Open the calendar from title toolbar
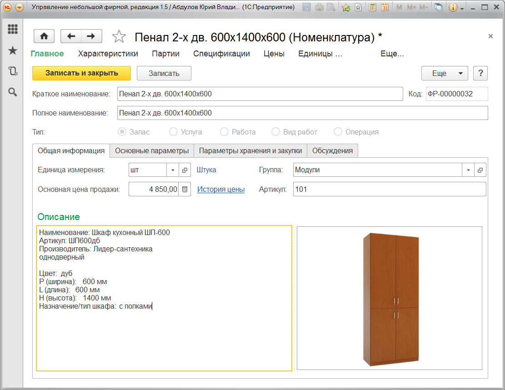The width and height of the screenshot is (505, 390). coord(385,7)
